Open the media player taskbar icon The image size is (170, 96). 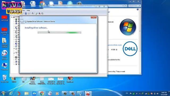[57, 94]
